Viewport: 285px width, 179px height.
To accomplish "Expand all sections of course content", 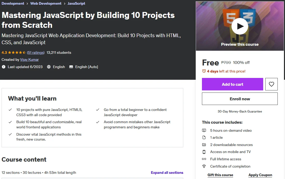I will [x=167, y=173].
